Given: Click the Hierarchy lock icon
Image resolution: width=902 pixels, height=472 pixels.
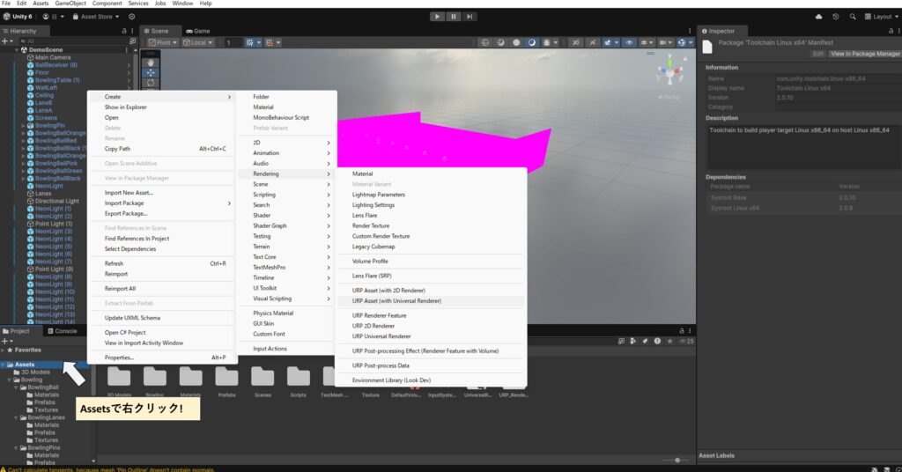Looking at the screenshot, I should (124, 31).
